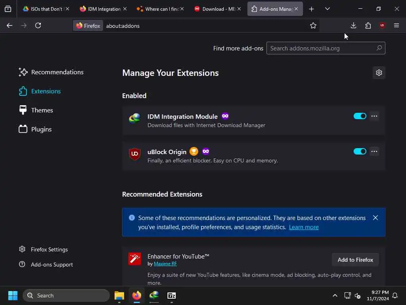This screenshot has width=406, height=305.
Task: Open the Windows Start menu
Action: (13, 295)
